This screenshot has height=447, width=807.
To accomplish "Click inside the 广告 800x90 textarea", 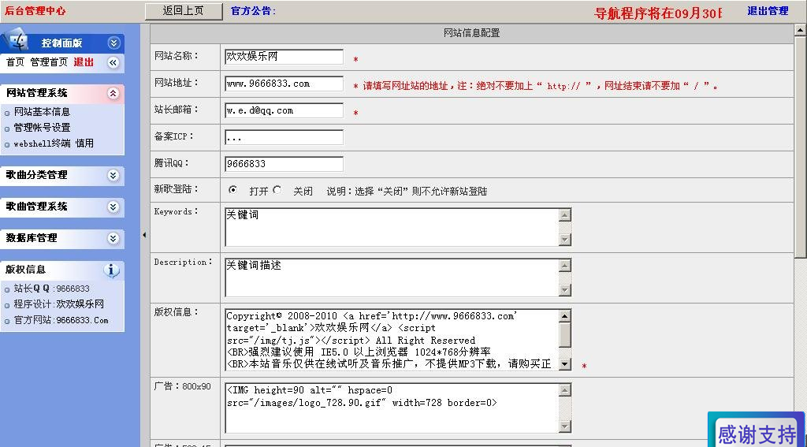I will pyautogui.click(x=392, y=408).
